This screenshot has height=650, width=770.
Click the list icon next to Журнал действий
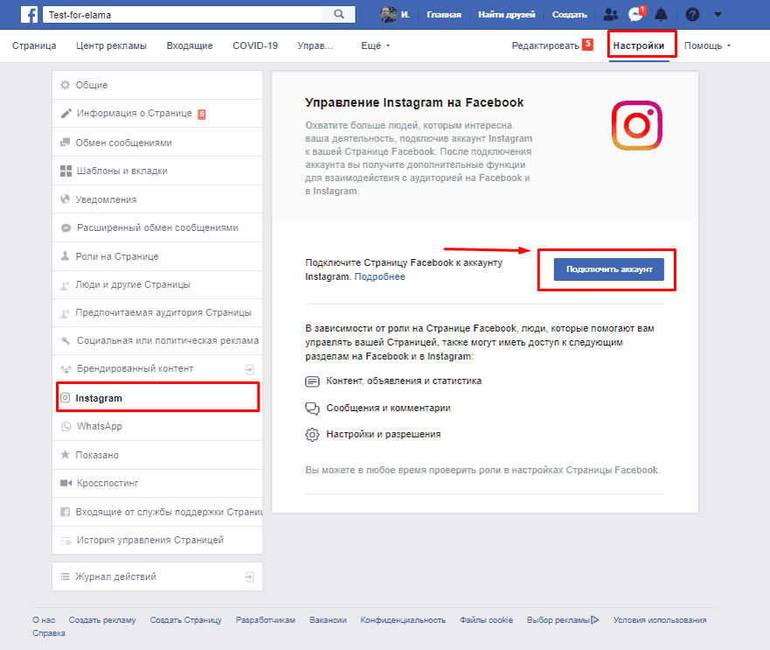click(x=65, y=577)
